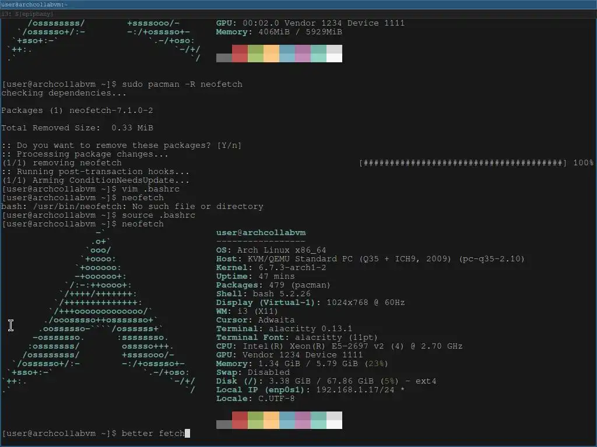The width and height of the screenshot is (597, 447).
Task: Click 'Cursor: Adwaita'
Action: (x=255, y=320)
